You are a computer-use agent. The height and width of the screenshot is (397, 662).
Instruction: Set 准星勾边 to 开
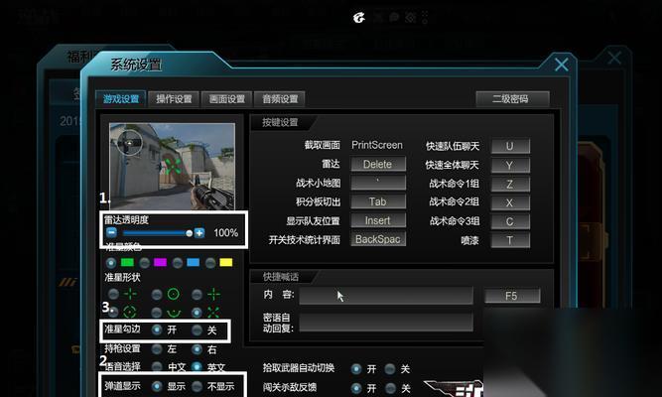click(x=157, y=330)
